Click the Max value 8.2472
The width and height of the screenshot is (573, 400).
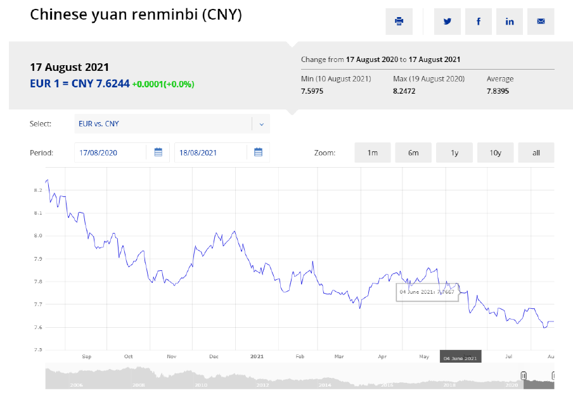[404, 91]
